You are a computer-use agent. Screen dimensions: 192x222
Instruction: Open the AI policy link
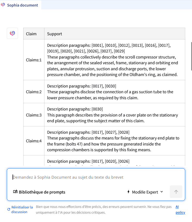[x=180, y=209]
